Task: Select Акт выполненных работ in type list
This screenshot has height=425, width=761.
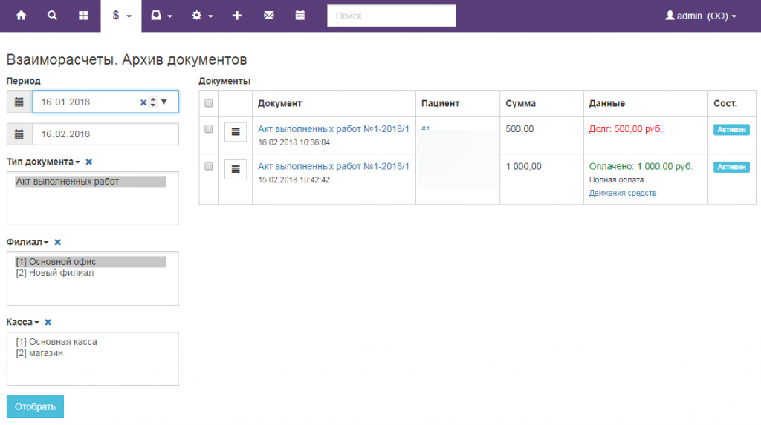Action: (90, 181)
